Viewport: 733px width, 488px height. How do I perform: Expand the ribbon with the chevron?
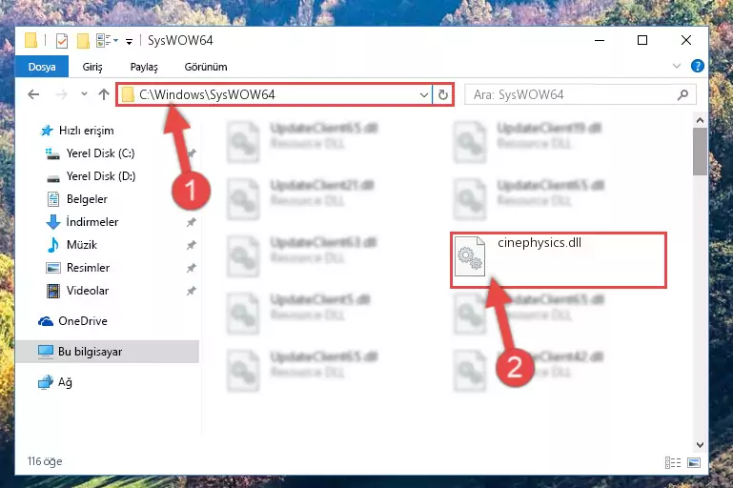676,66
